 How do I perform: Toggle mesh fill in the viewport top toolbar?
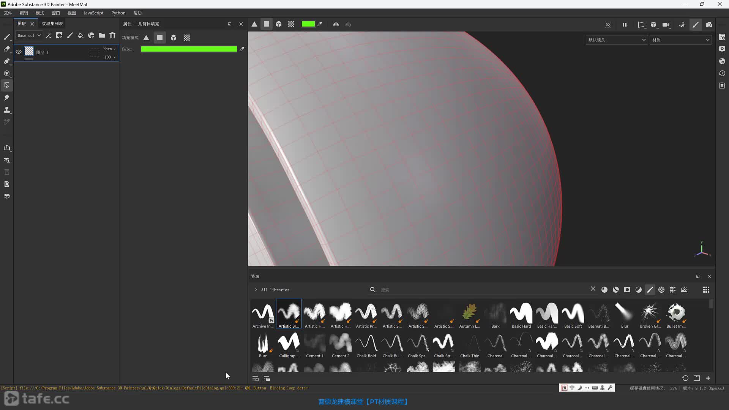[279, 24]
